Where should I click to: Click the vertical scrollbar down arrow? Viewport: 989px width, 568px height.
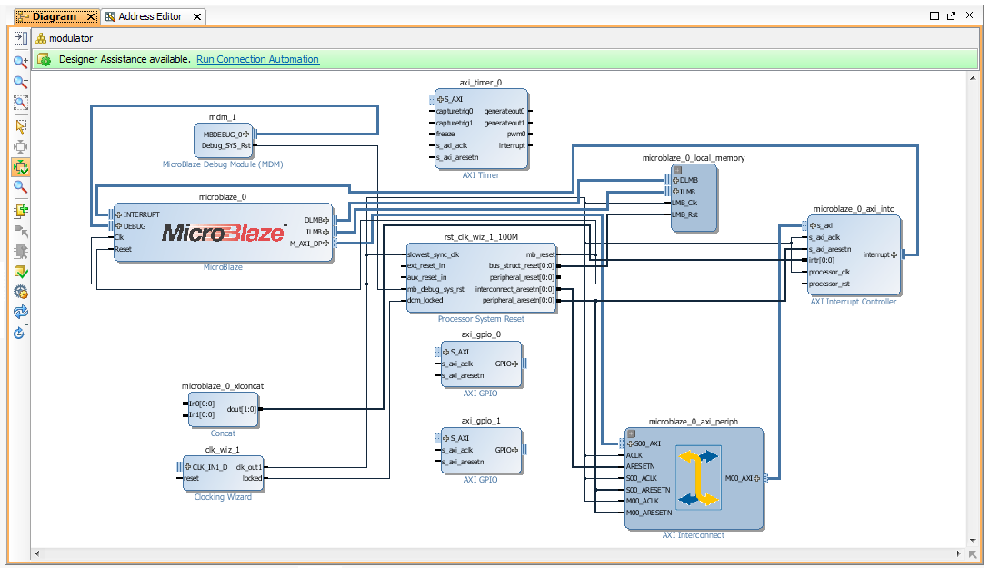click(972, 540)
